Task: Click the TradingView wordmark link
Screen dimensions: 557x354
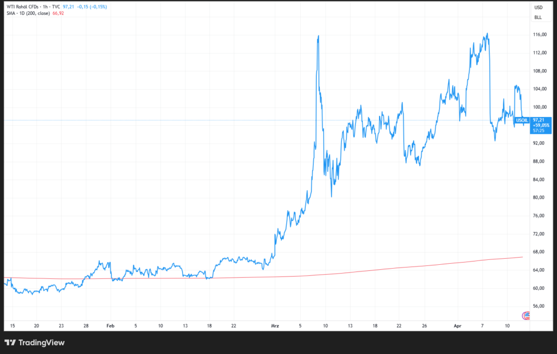Action: tap(41, 343)
